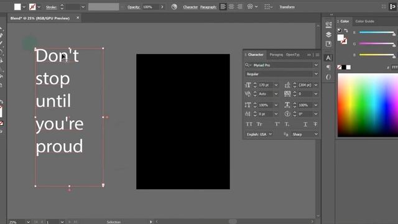Set Align Right in the control bar
Image resolution: width=398 pixels, height=224 pixels.
pos(239,7)
